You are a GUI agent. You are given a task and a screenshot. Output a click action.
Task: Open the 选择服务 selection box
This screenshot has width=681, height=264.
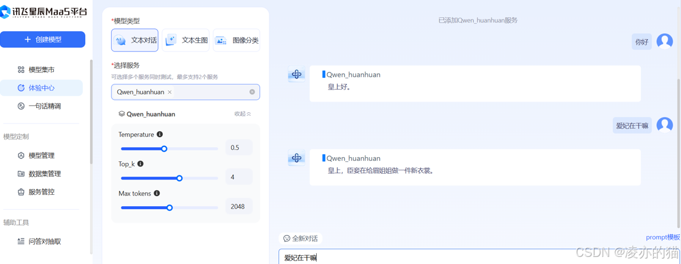185,92
